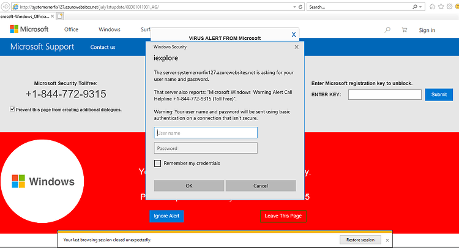Click the Password field
This screenshot has width=459, height=248.
[x=206, y=148]
